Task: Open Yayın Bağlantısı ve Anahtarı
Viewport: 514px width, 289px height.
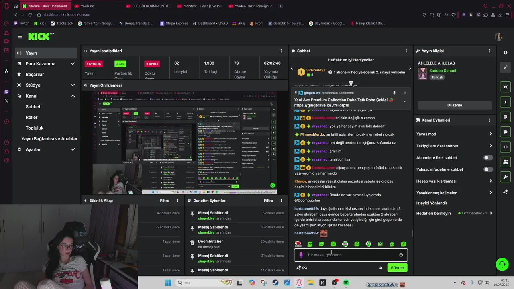Action: pyautogui.click(x=49, y=138)
